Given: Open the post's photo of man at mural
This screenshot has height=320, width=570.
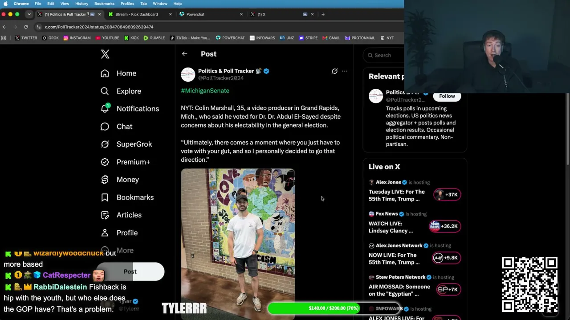Looking at the screenshot, I should click(238, 244).
